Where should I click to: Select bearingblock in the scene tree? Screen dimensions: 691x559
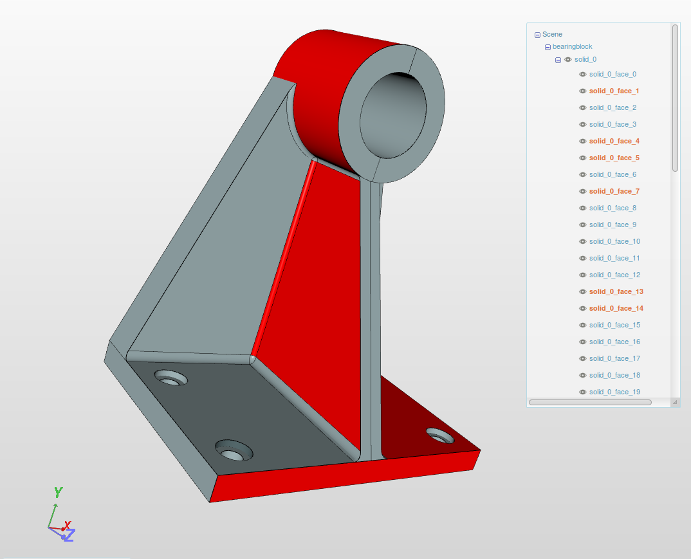(x=573, y=47)
